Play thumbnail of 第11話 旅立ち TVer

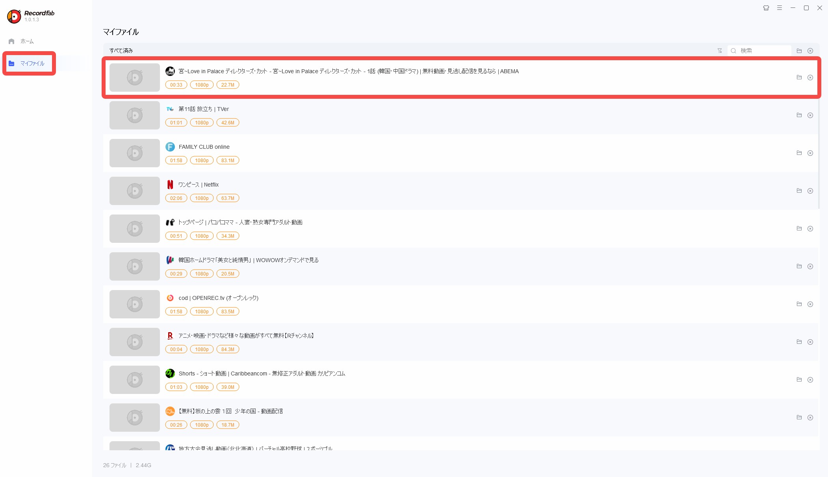click(x=135, y=115)
